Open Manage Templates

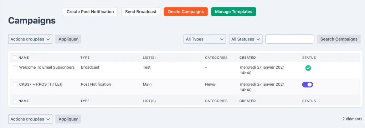coord(233,12)
